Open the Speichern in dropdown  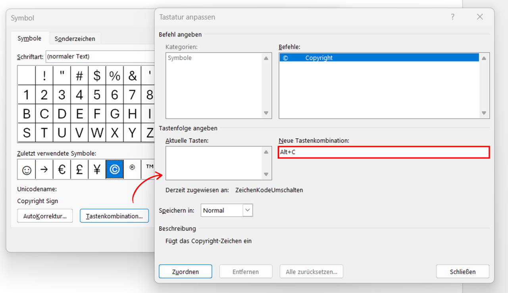tap(248, 210)
